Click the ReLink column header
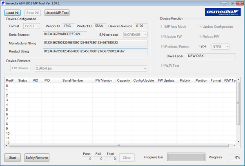Viewport: 245px width, 166px height. tap(185, 81)
